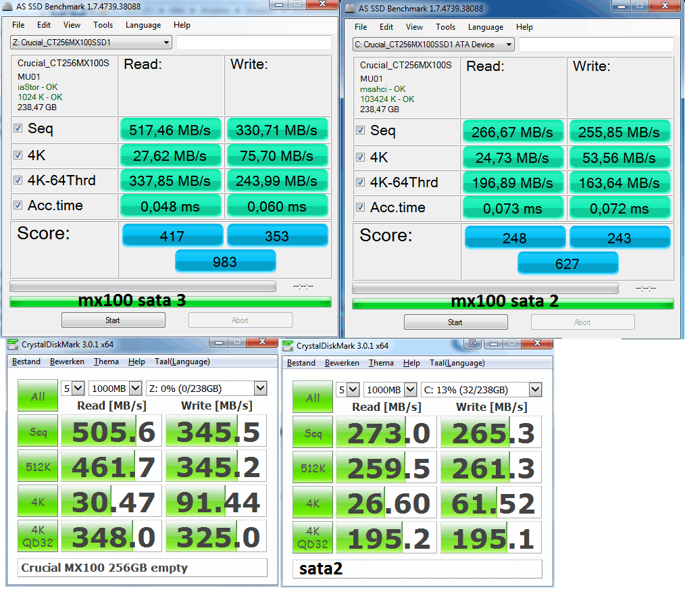Image resolution: width=685 pixels, height=592 pixels.
Task: Click total score 627
Action: [x=568, y=264]
